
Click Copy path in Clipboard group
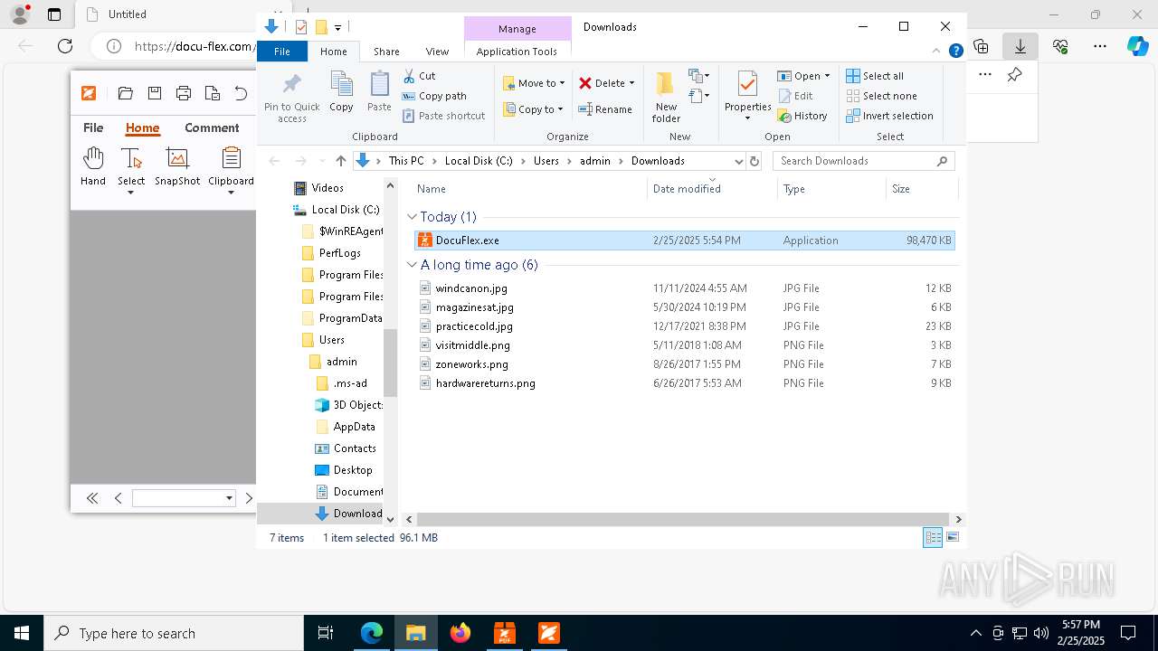pos(434,96)
